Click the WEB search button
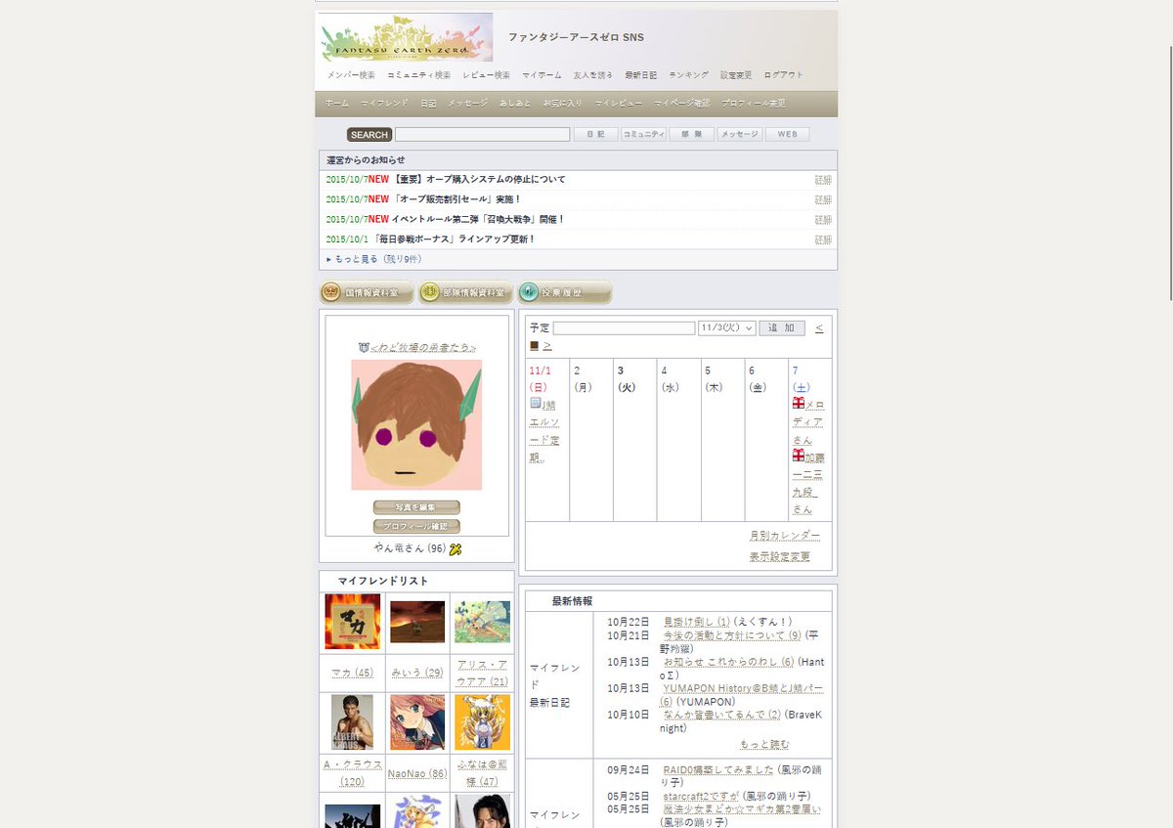The image size is (1173, 828). (788, 135)
